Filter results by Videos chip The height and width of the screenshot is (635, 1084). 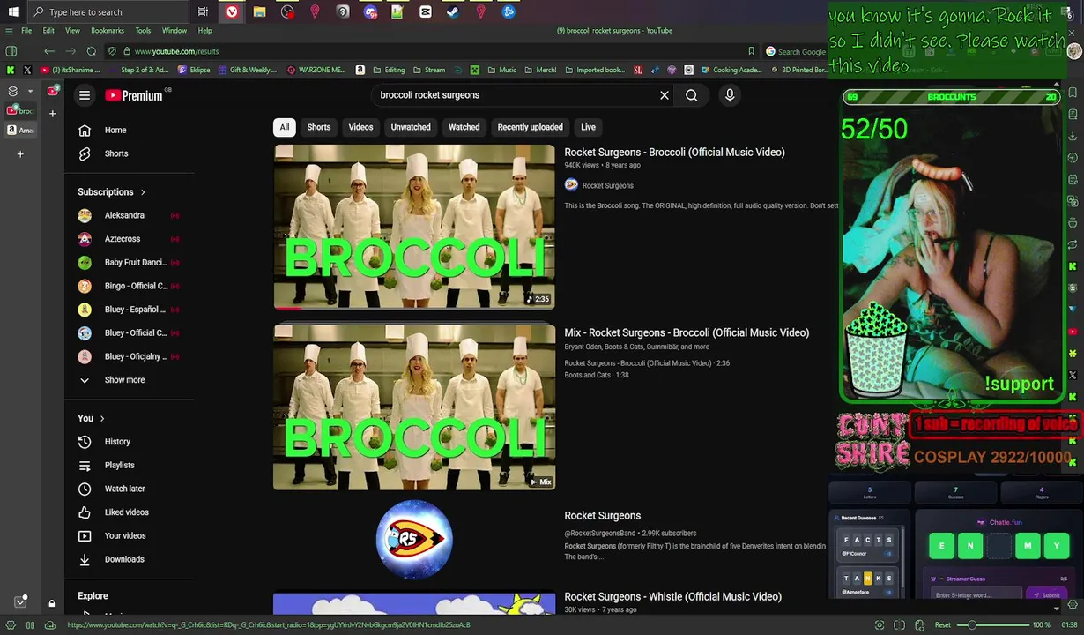tap(360, 127)
